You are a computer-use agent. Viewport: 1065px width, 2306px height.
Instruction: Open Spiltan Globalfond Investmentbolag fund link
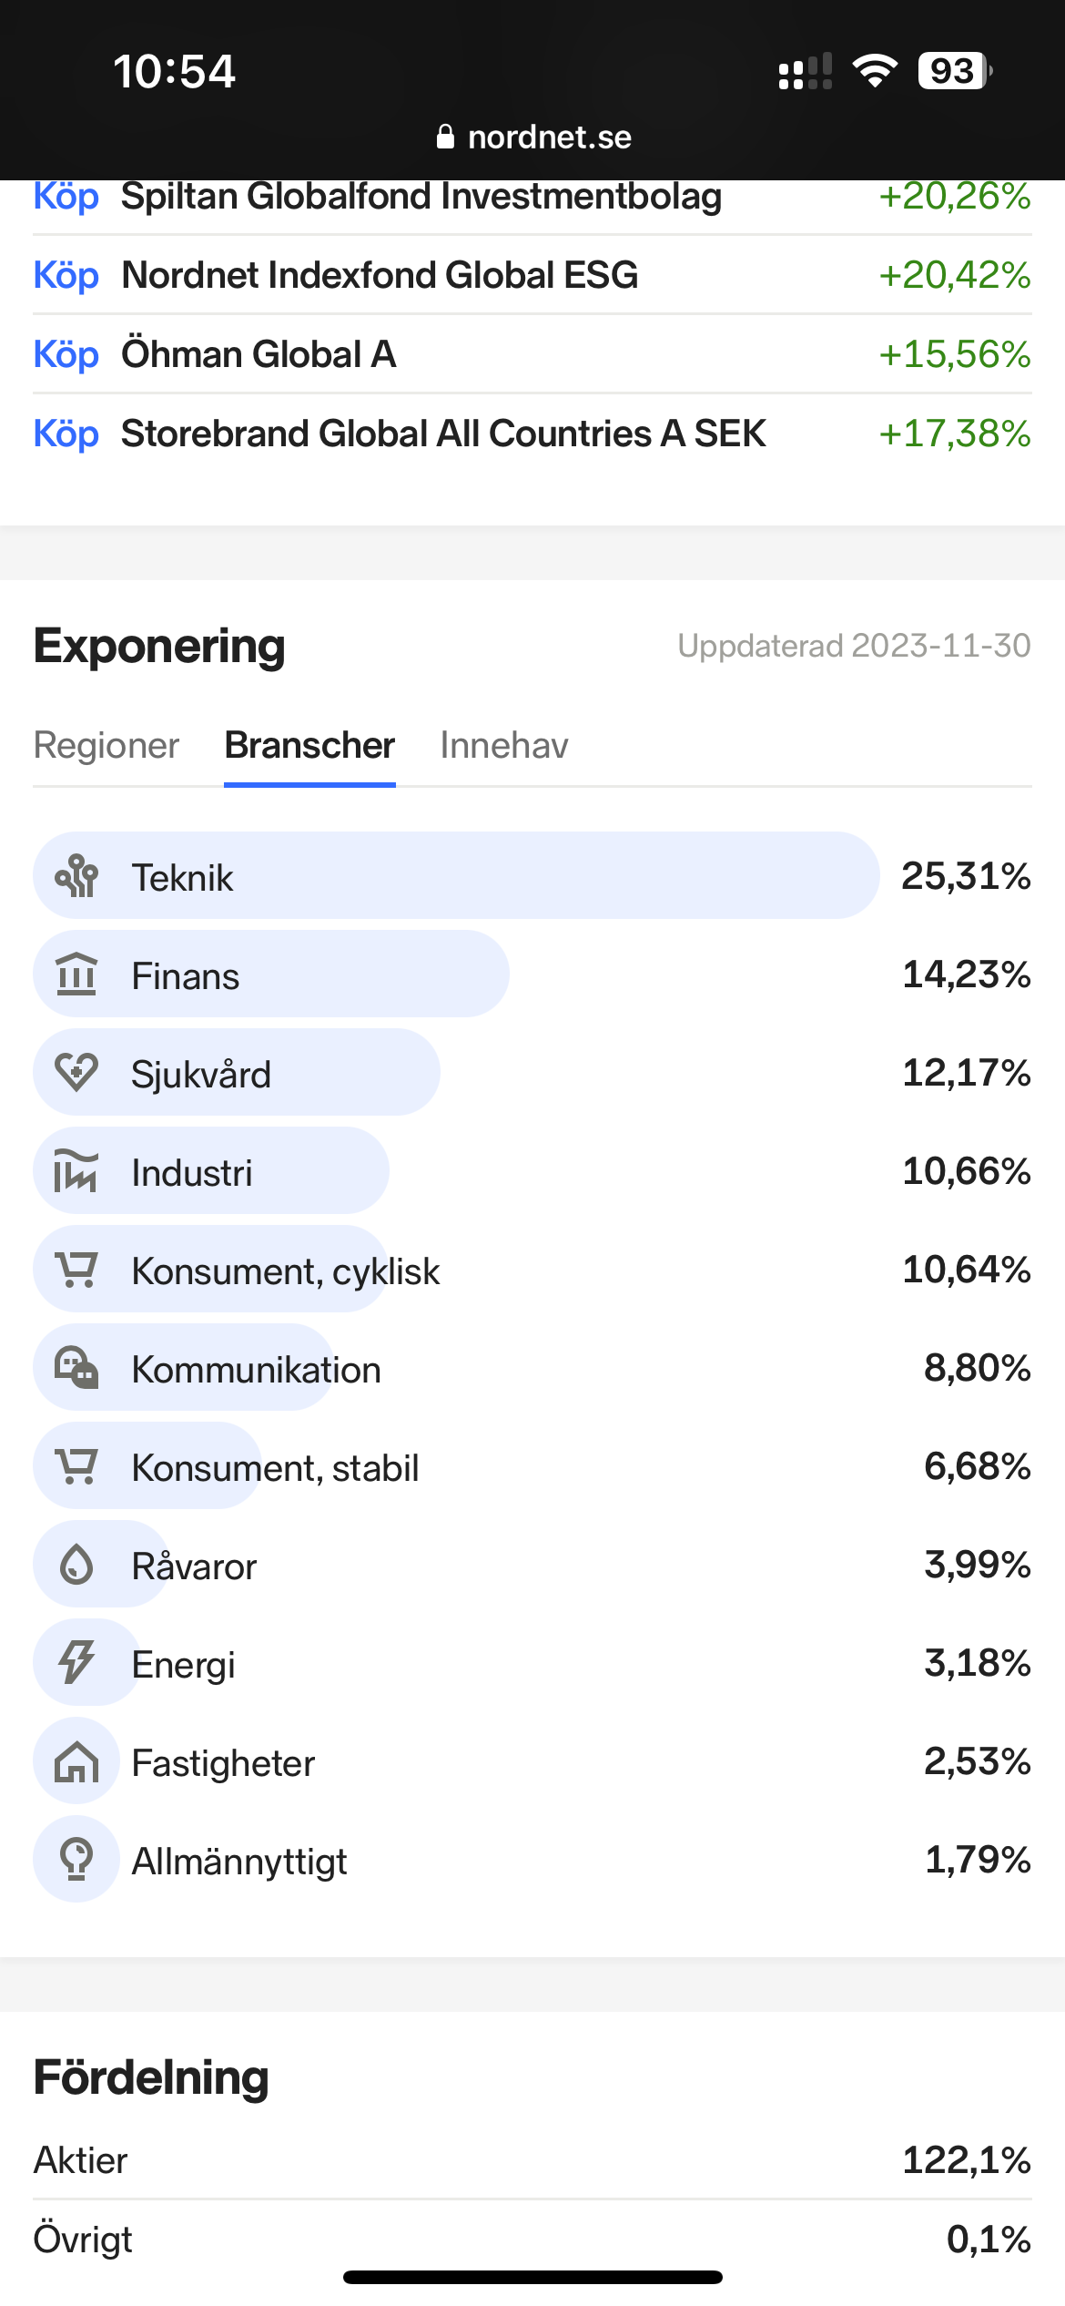[421, 197]
